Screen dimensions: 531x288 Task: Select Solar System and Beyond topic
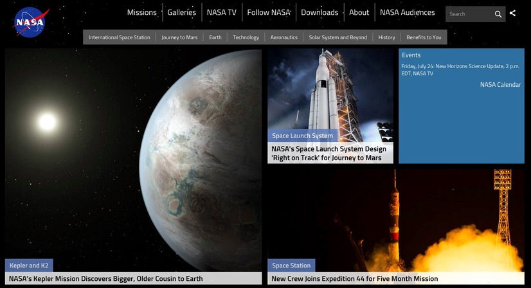337,37
